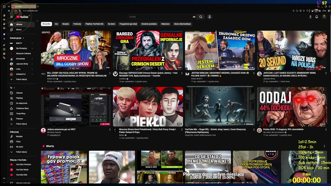331x186 pixels.
Task: Expand the Ty section arrow
Action: tap(14, 88)
